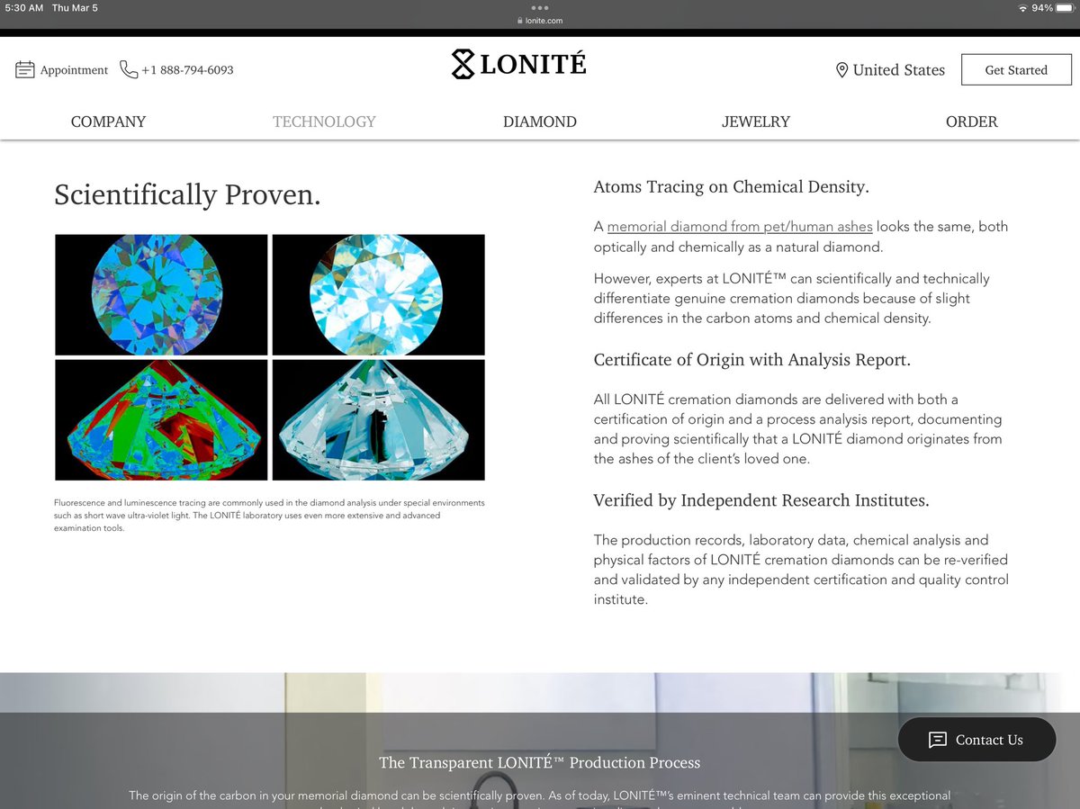Open the clear side-view diamond image
The image size is (1080, 809).
click(378, 419)
